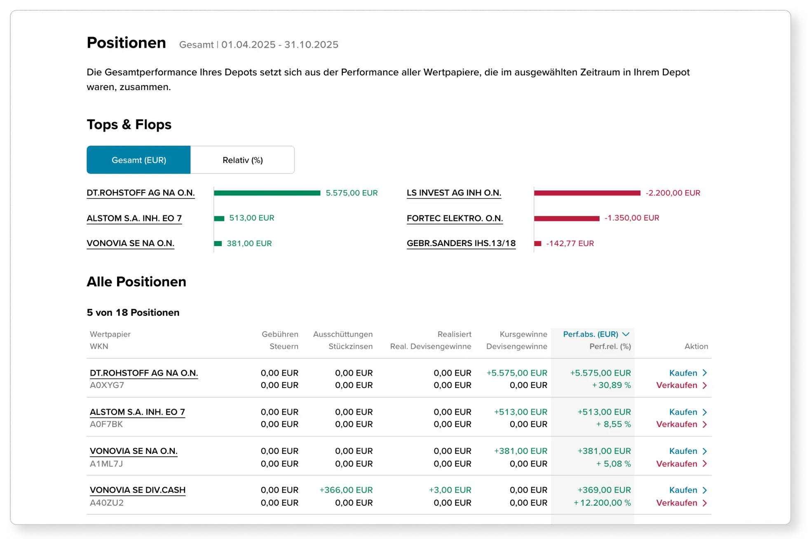
Task: Switch to the Relativ (%) tab
Action: (242, 160)
